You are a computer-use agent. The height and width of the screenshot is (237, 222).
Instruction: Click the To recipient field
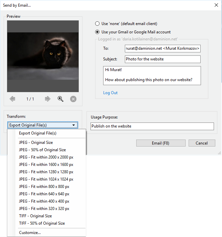[163, 48]
